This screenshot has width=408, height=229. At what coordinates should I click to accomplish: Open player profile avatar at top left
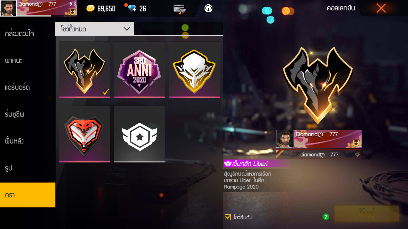tap(8, 8)
